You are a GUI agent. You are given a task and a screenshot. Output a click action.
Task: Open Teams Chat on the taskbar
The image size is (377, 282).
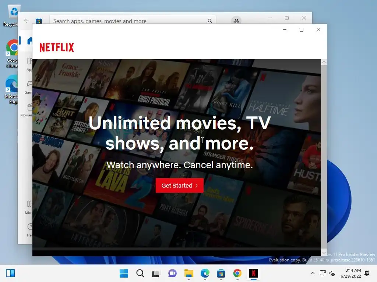click(172, 273)
